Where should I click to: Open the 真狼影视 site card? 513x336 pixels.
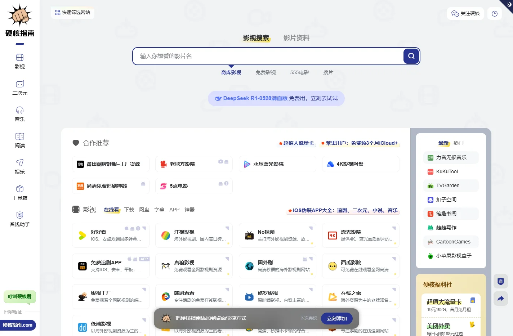pos(194,266)
